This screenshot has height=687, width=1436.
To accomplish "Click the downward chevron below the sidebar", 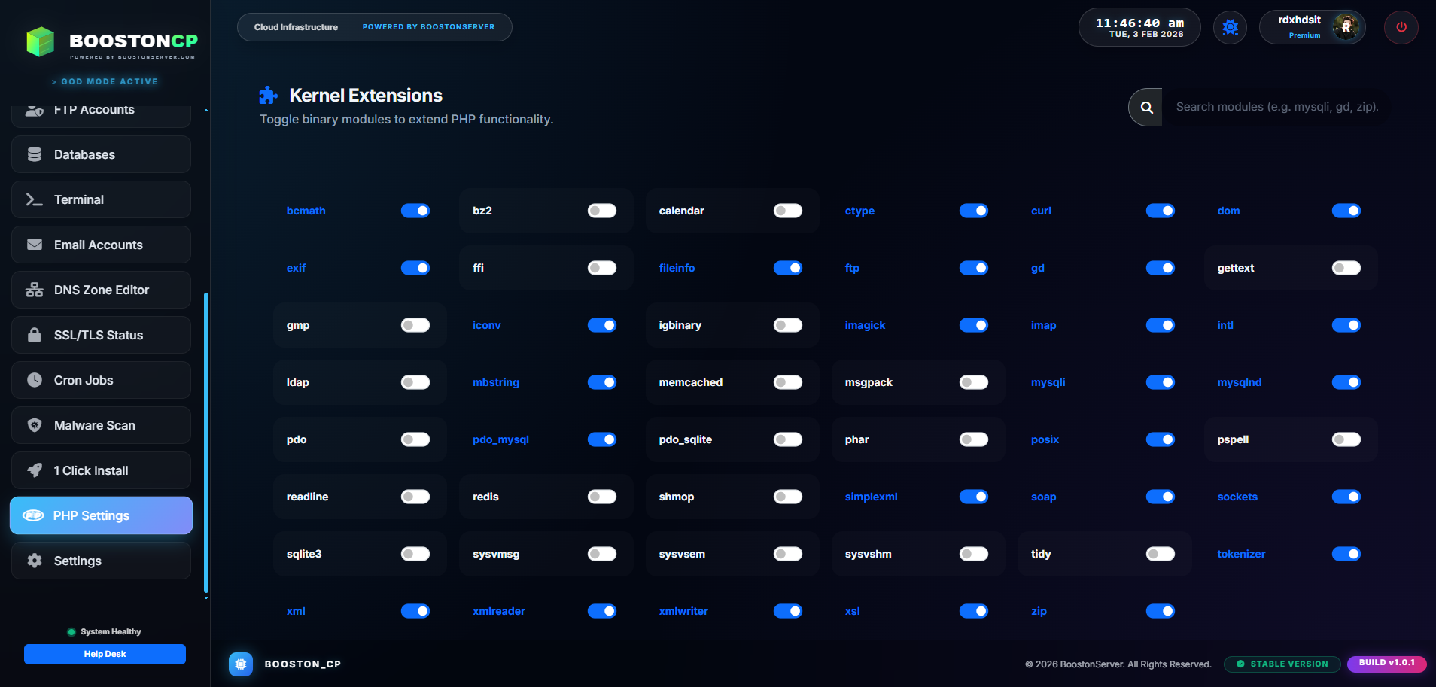I will [205, 597].
